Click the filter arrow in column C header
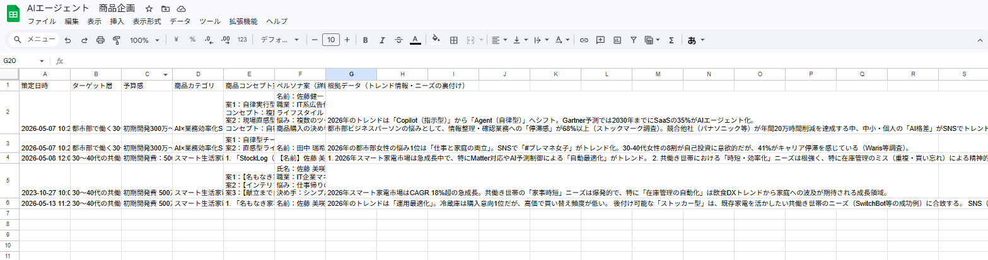Image resolution: width=988 pixels, height=260 pixels. (166, 74)
